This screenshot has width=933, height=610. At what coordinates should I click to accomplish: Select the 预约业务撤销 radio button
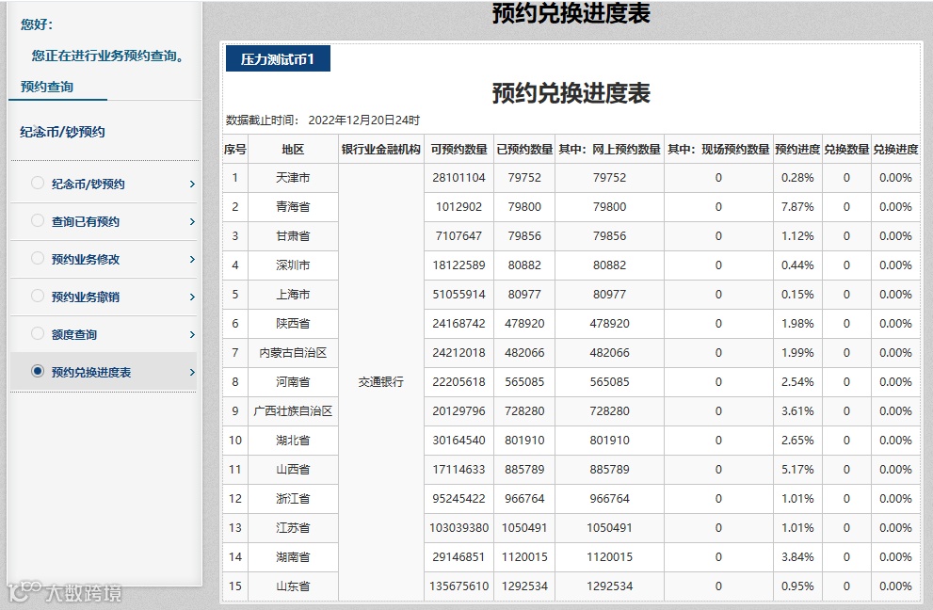[38, 296]
